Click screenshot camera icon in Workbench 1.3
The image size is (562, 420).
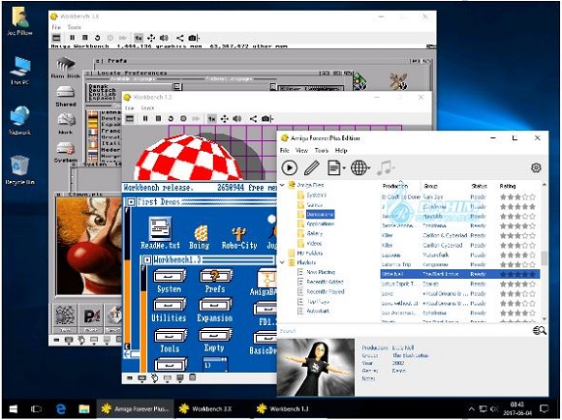tap(265, 118)
